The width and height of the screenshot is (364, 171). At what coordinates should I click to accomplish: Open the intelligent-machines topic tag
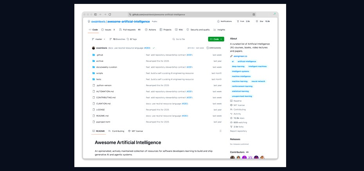(258, 67)
